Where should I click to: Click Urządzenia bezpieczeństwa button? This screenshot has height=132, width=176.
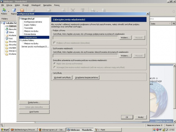pyautogui.click(x=87, y=77)
